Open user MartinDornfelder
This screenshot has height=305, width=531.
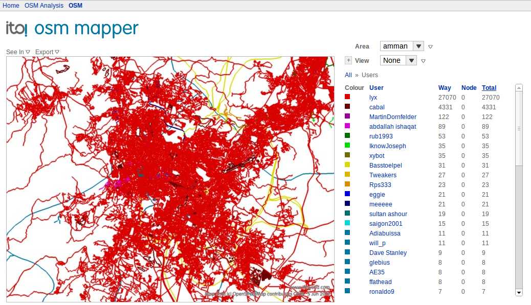[393, 117]
